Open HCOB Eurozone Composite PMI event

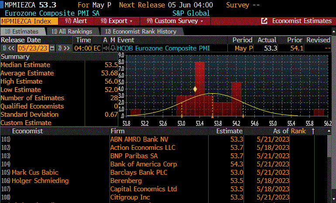164,48
